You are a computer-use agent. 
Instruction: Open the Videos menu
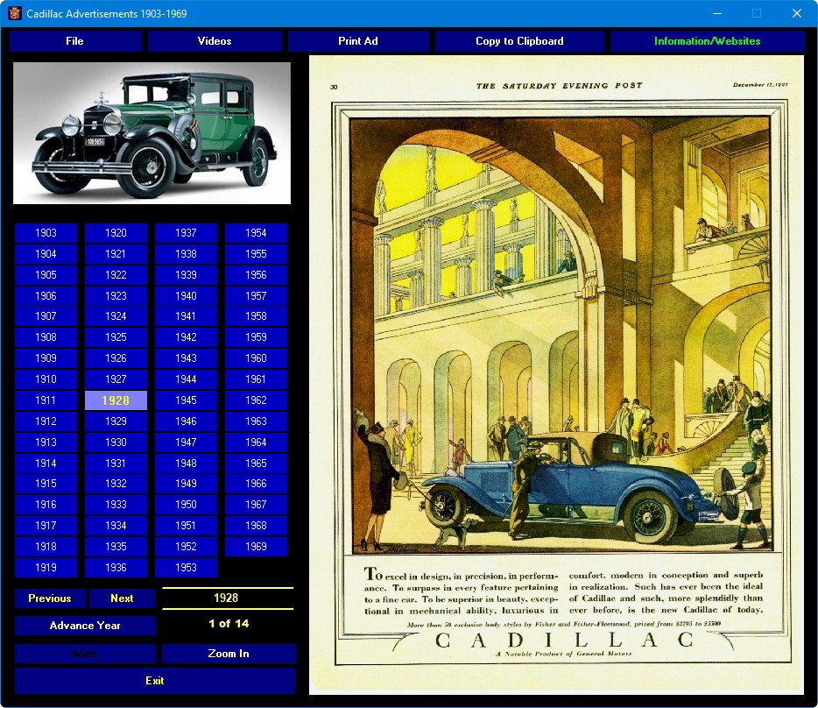(x=215, y=41)
